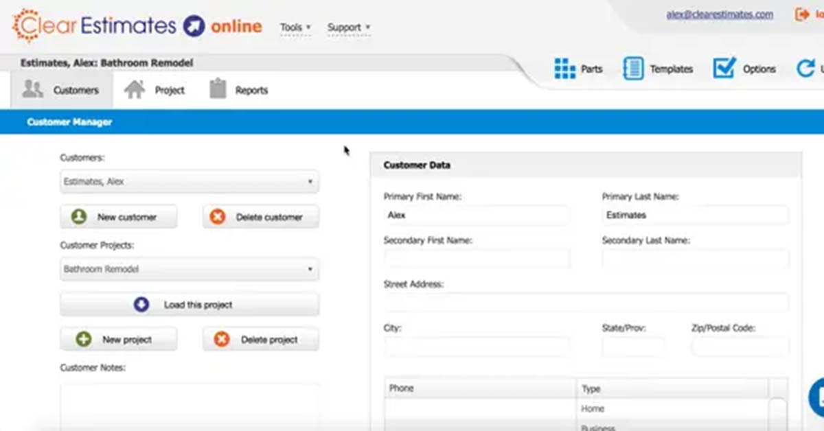Open the Options checkmark icon

[x=724, y=68]
